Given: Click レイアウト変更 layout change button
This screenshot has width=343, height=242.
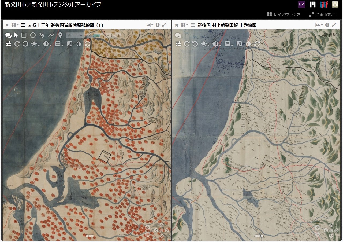Looking at the screenshot, I should (284, 14).
